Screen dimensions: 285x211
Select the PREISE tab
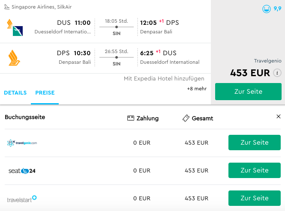pyautogui.click(x=45, y=93)
